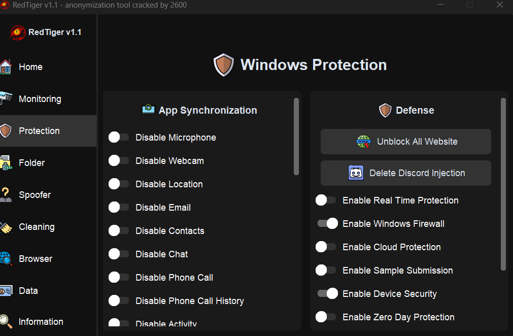Turn on Disable Location switch

[x=118, y=184]
